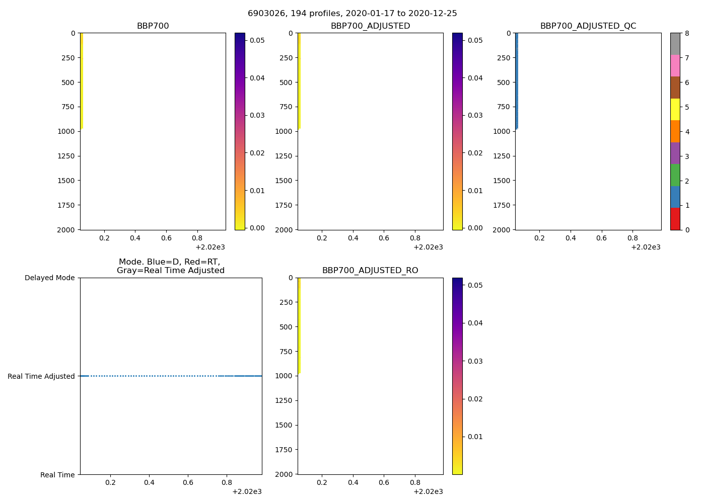Select the green segment of QC colorbar
Viewport: 705px width, 503px height.
[x=675, y=175]
